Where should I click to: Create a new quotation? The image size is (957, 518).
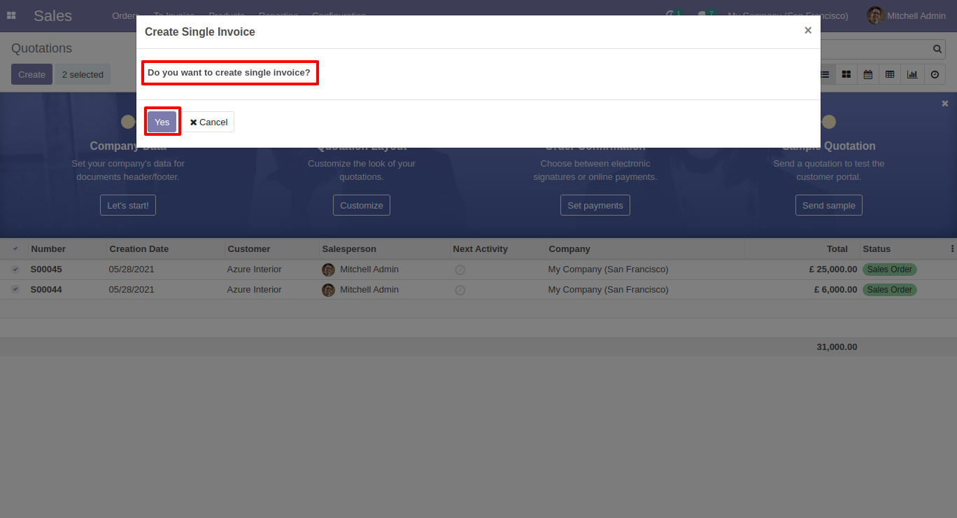click(x=31, y=74)
